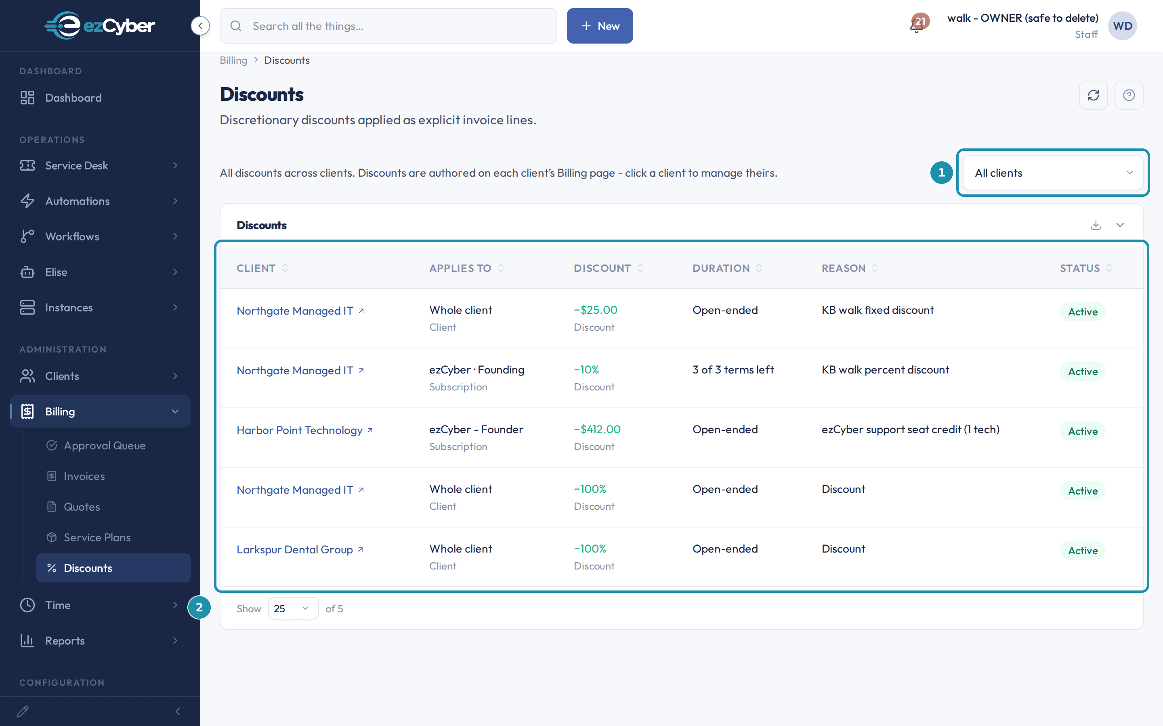Click the Time clock icon
Screen dimensions: 1163x726
(x=27, y=605)
